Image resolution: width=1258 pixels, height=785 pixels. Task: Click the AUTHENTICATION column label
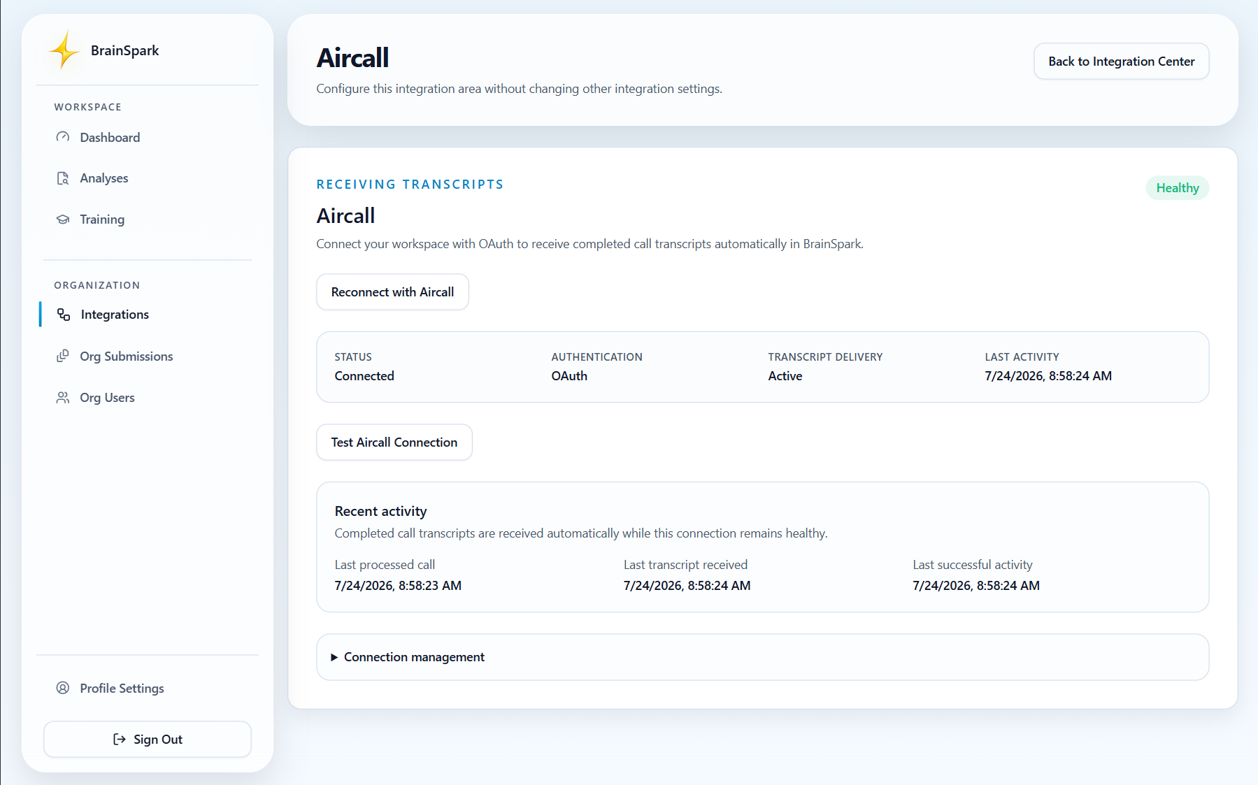tap(597, 357)
